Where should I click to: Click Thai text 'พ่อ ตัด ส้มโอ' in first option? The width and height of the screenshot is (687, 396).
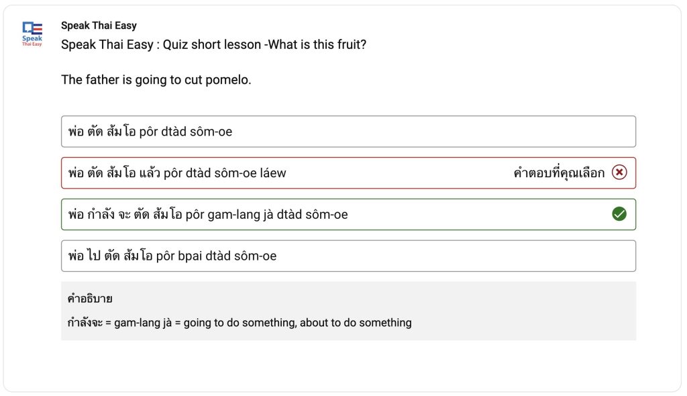point(102,131)
